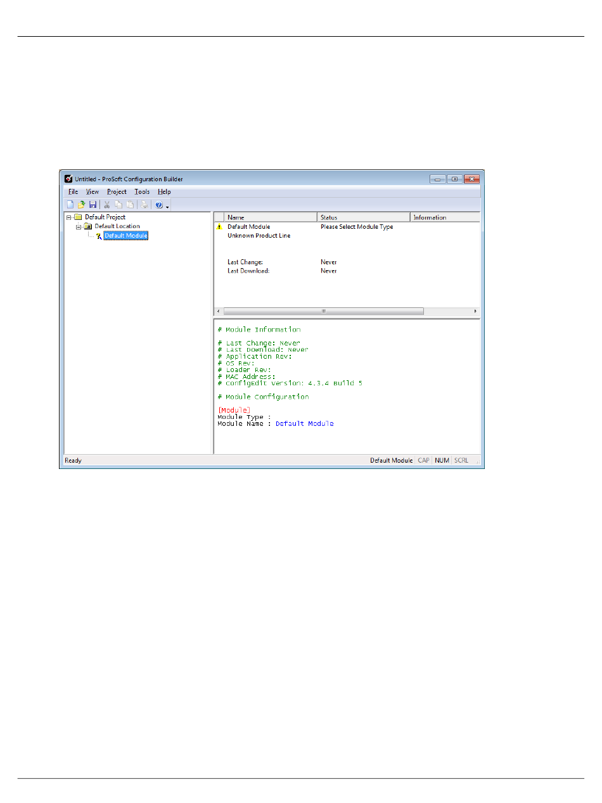Screen dimensions: 602x803
Task: Click the Save floppy disk icon
Action: pos(93,205)
